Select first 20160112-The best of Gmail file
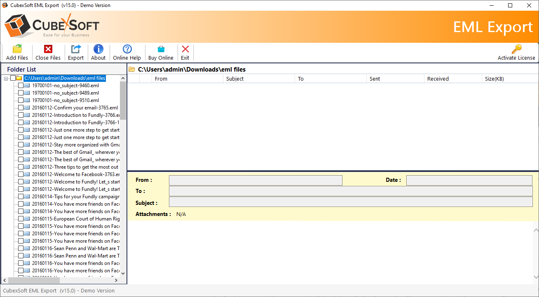 coord(75,152)
